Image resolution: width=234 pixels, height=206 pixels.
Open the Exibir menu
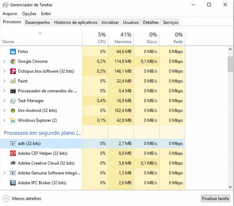click(x=46, y=13)
